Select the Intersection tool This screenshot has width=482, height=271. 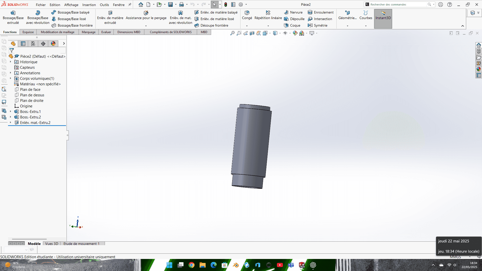(320, 19)
